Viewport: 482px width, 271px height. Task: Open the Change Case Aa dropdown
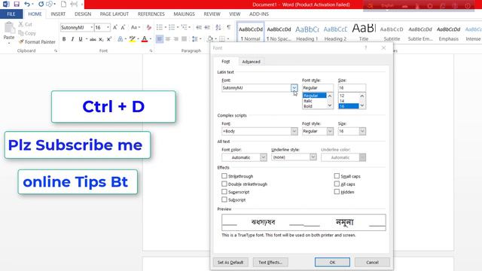(x=136, y=27)
